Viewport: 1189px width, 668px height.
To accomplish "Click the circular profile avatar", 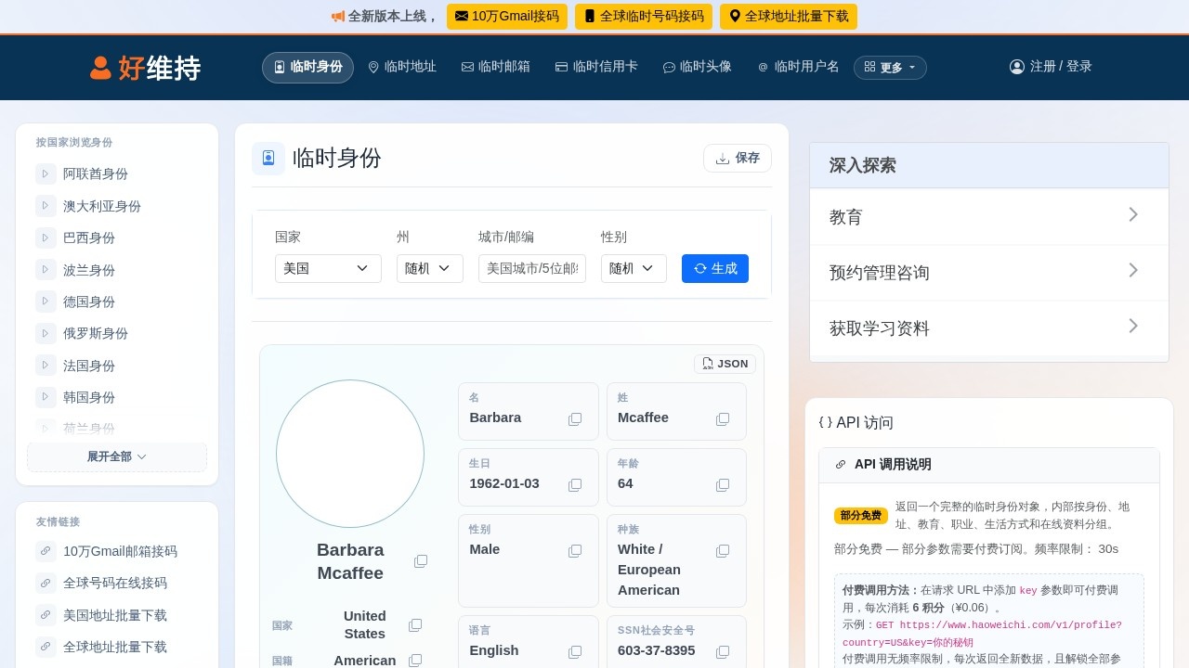I will point(350,454).
